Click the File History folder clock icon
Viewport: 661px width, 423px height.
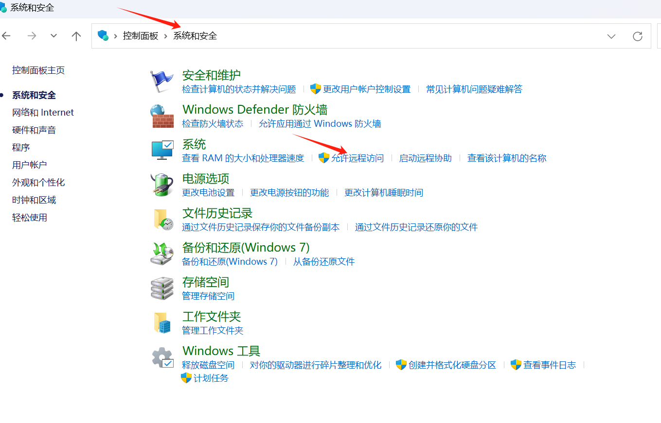pyautogui.click(x=163, y=220)
